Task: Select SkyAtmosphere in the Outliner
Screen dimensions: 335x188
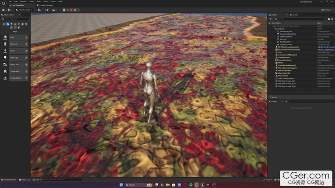Action: [286, 37]
